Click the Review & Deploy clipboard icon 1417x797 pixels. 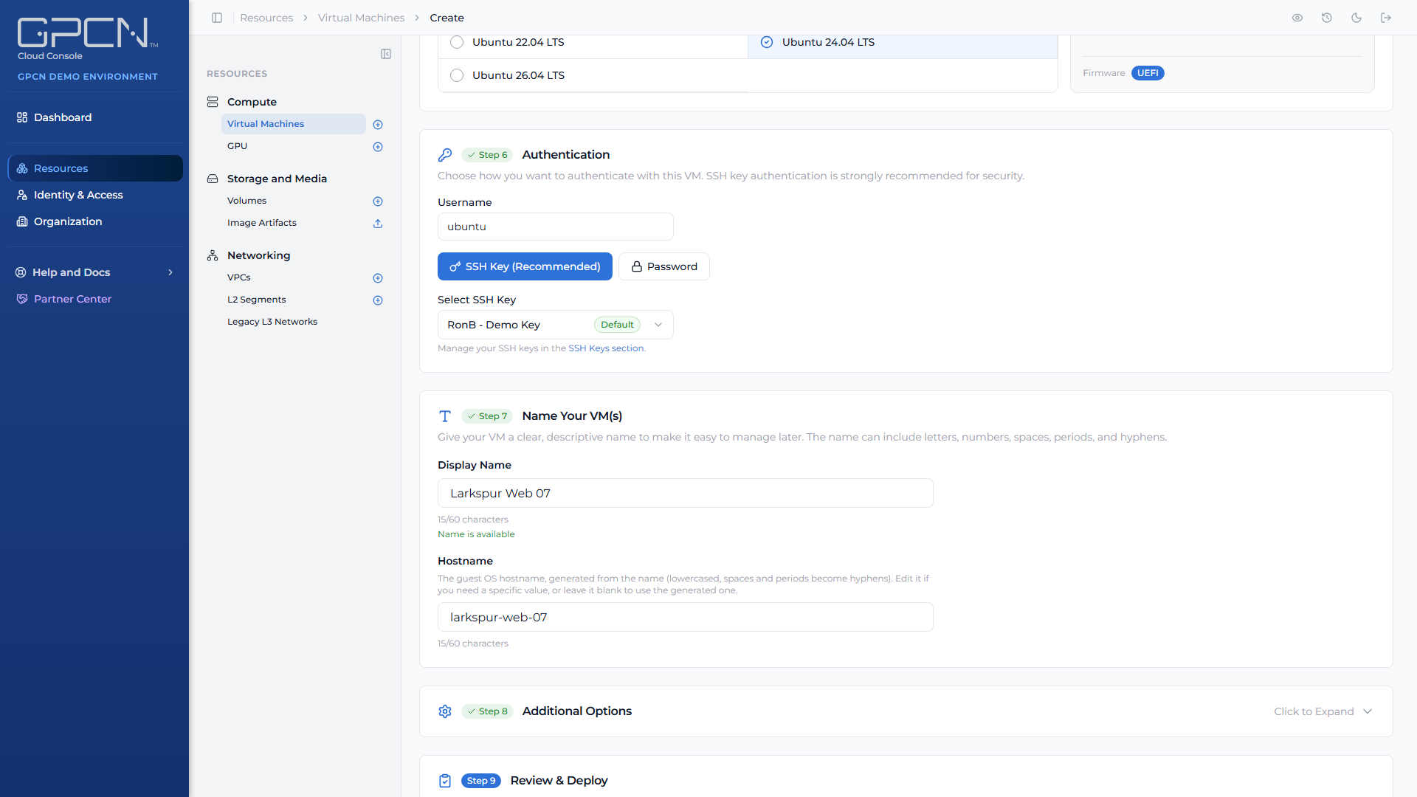(x=445, y=781)
